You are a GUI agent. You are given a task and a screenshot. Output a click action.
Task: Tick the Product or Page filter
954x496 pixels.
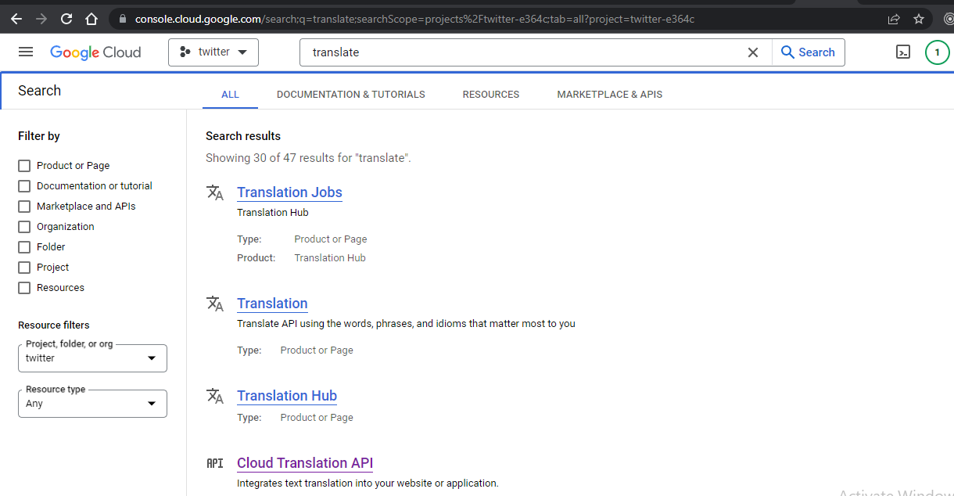tap(24, 166)
